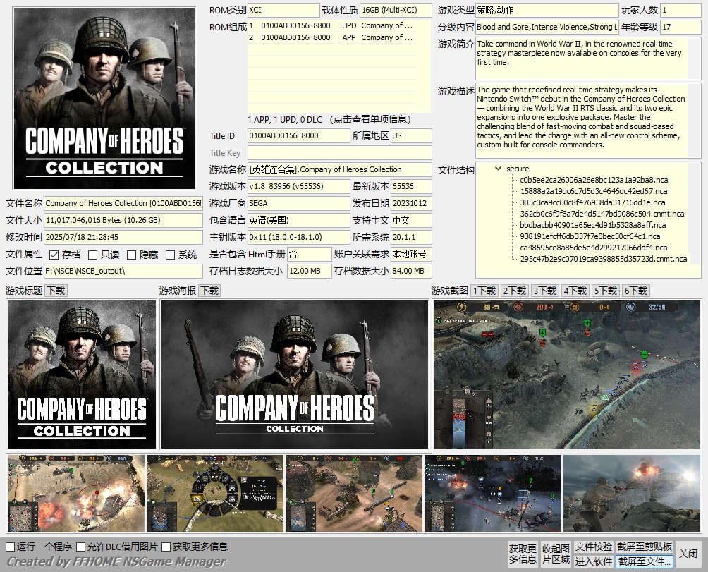The width and height of the screenshot is (708, 572).
Task: Click the 游戏标题 title icon image
Action: [x=82, y=375]
